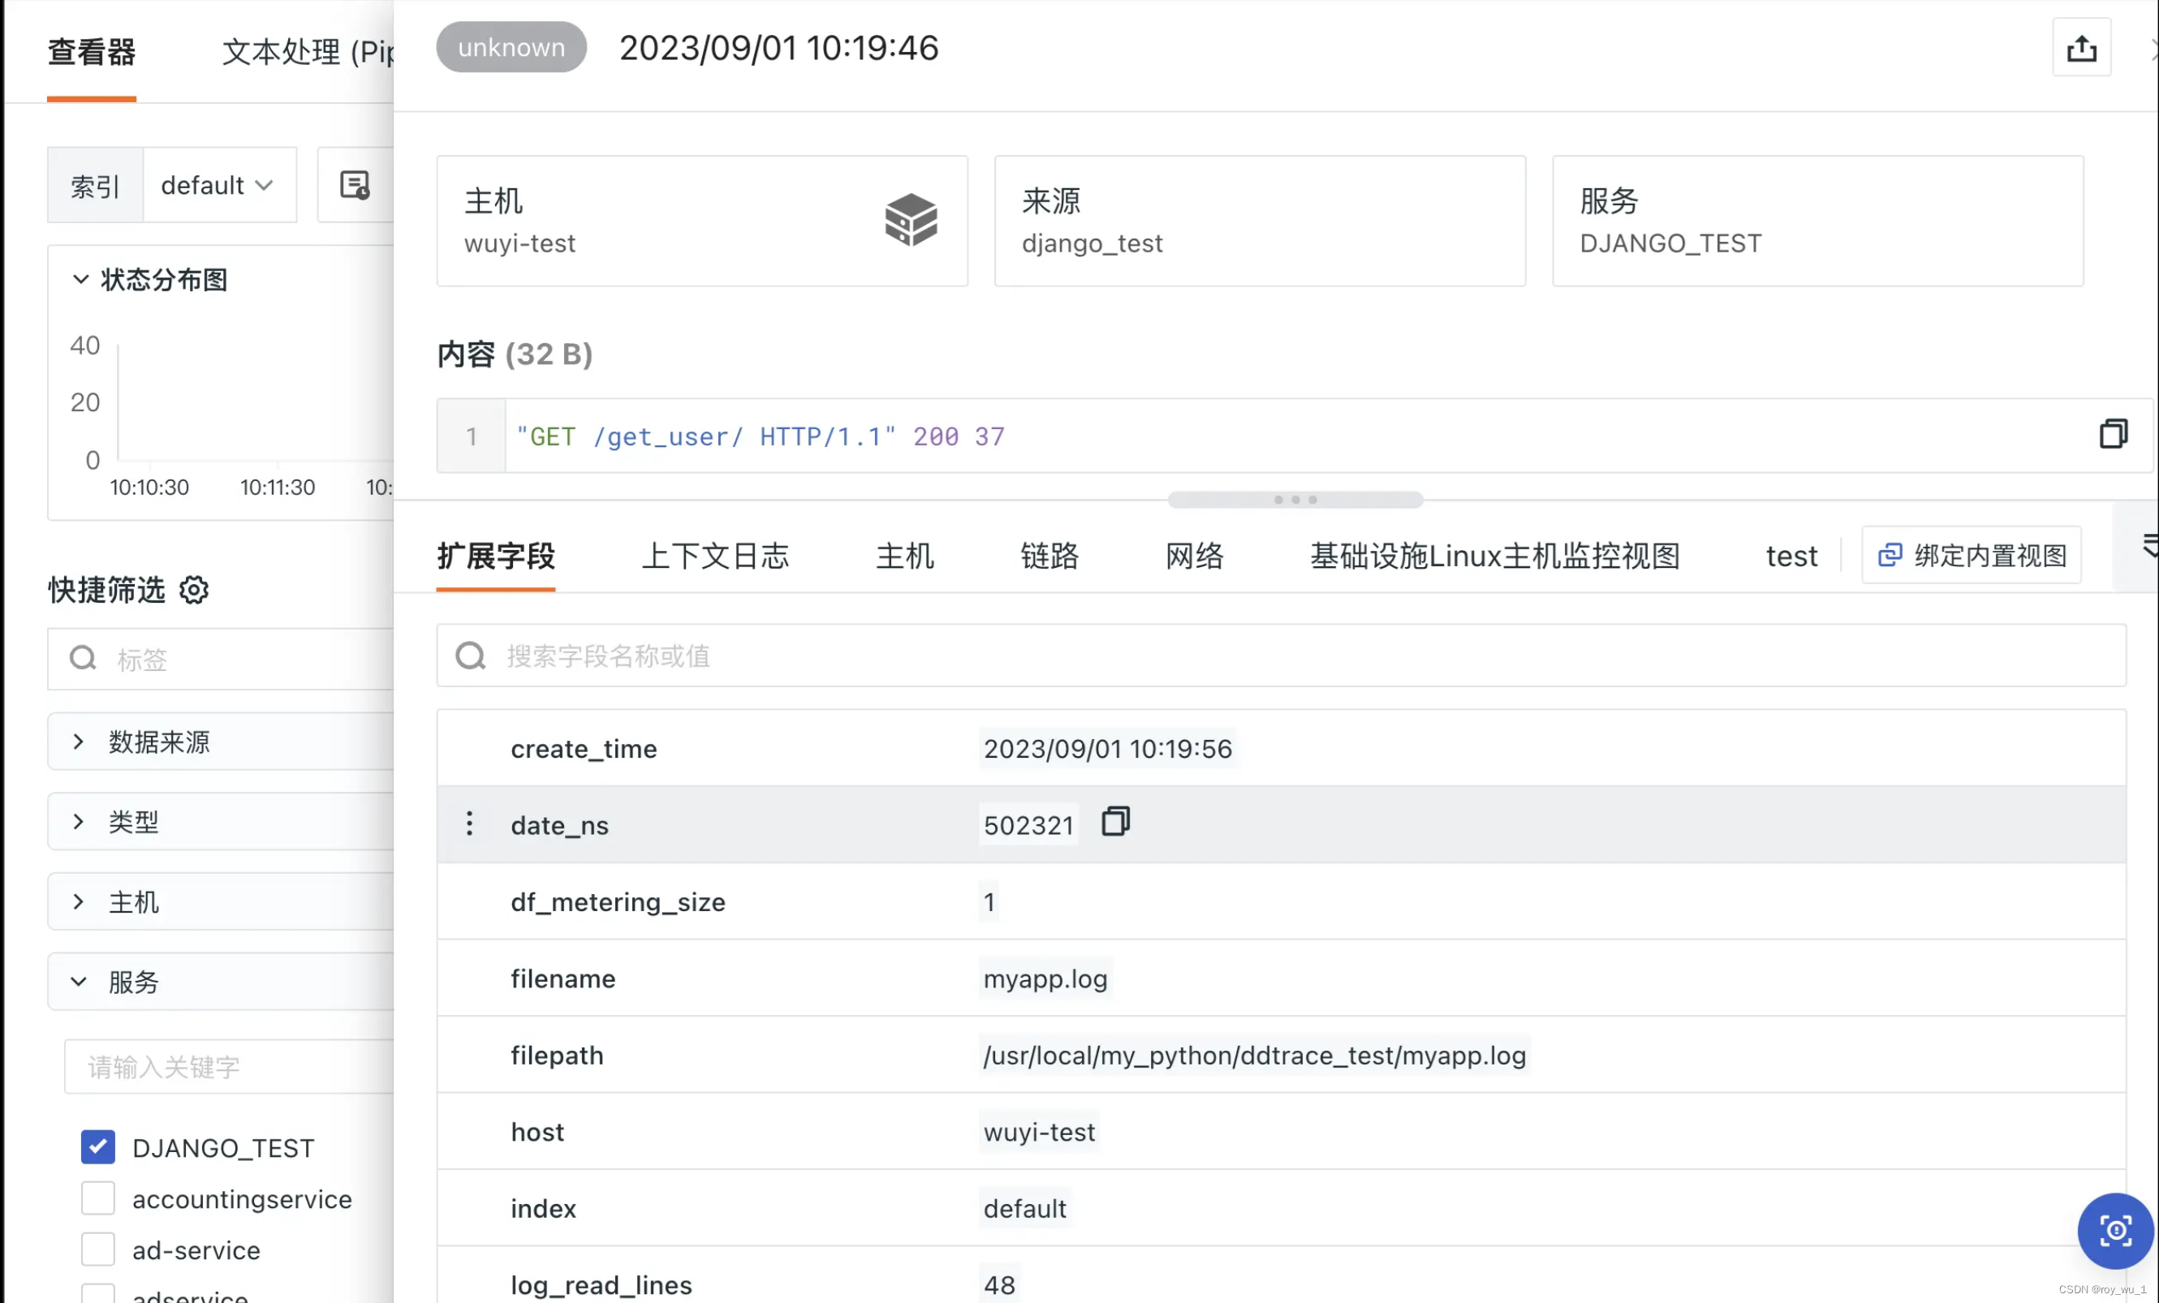Click the host server icon in 主机 card
2159x1303 pixels.
coord(911,221)
